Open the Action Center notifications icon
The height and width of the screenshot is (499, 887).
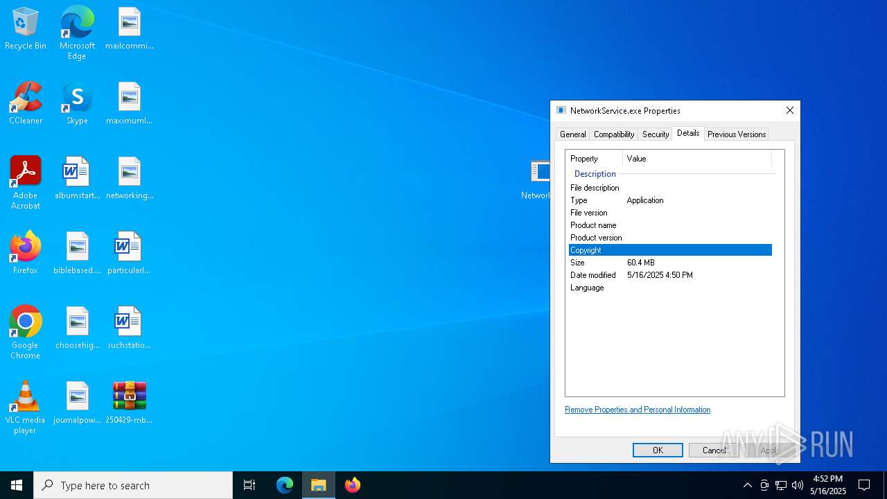click(864, 485)
